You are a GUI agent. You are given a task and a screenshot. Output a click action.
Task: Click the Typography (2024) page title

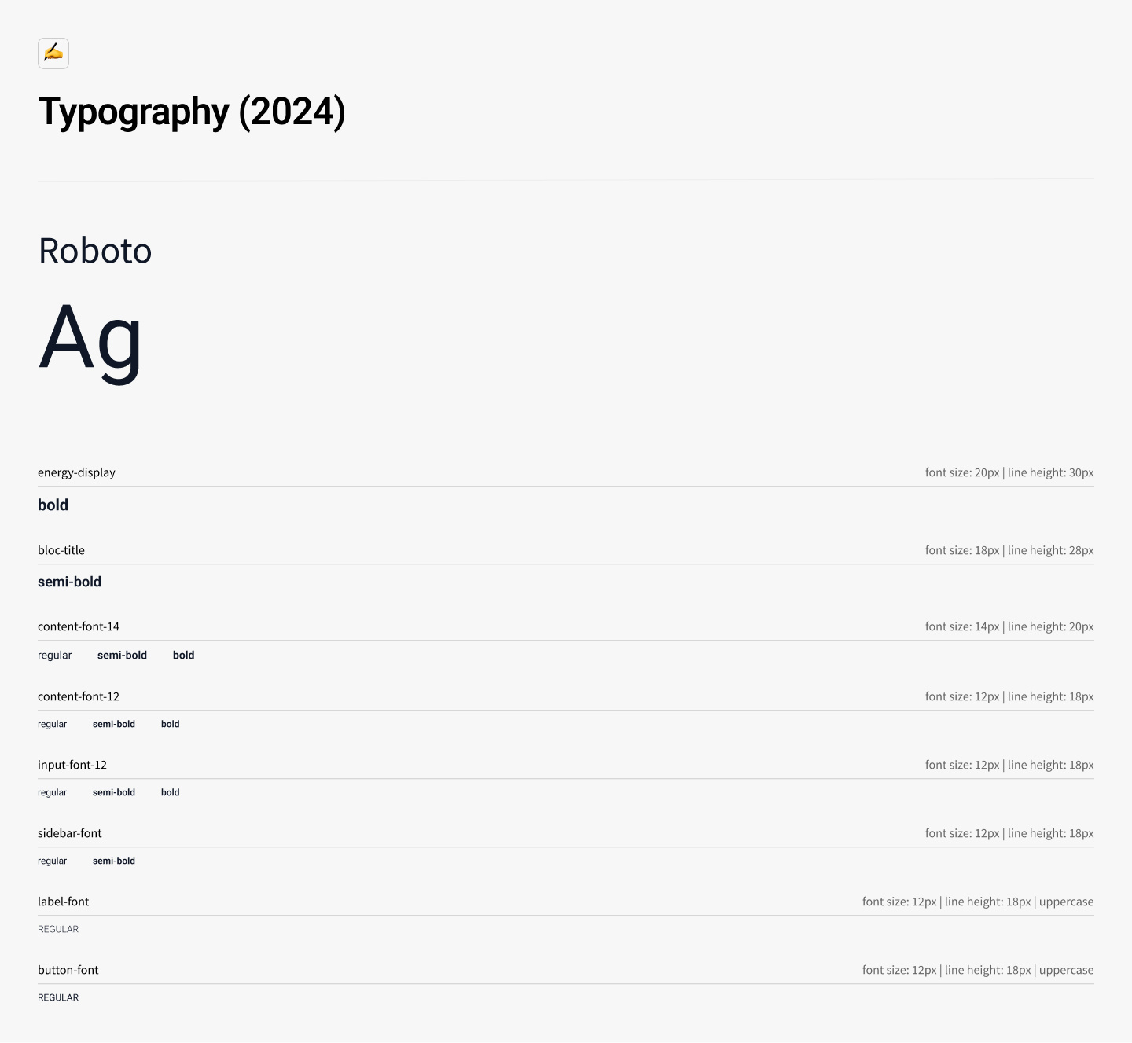[x=192, y=112]
